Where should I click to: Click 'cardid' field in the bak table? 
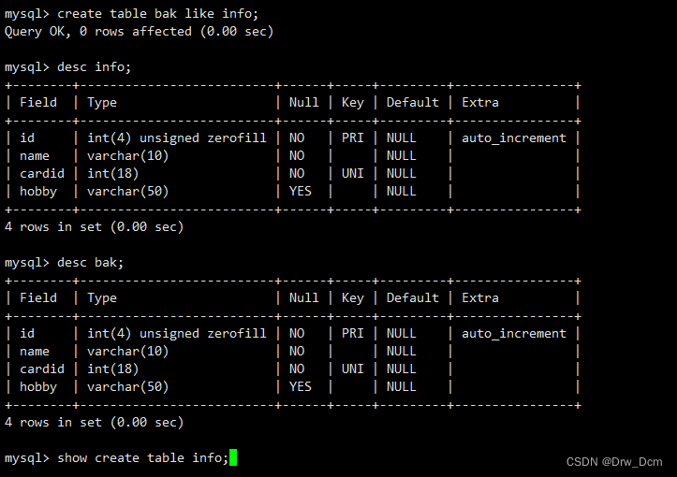pos(42,369)
